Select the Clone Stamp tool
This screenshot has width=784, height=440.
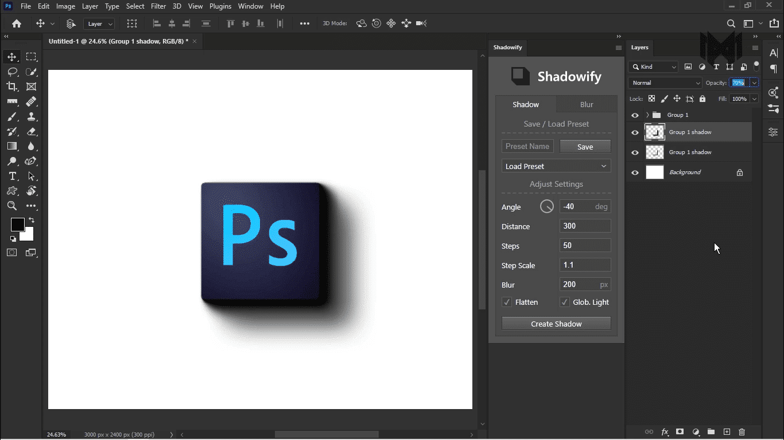tap(31, 116)
